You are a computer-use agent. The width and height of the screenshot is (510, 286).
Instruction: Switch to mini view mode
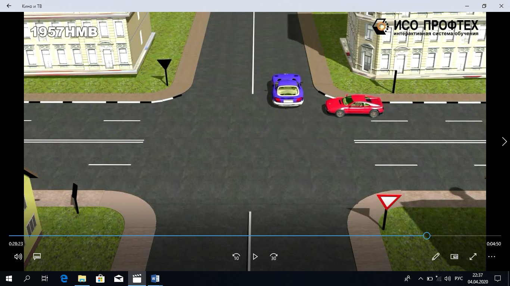click(x=454, y=257)
